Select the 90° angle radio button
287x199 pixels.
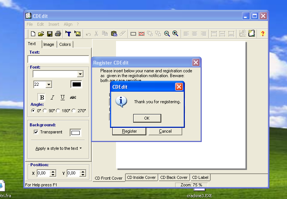point(45,111)
